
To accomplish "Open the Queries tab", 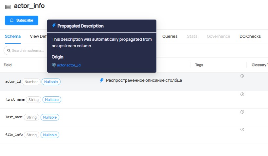I will 170,36.
